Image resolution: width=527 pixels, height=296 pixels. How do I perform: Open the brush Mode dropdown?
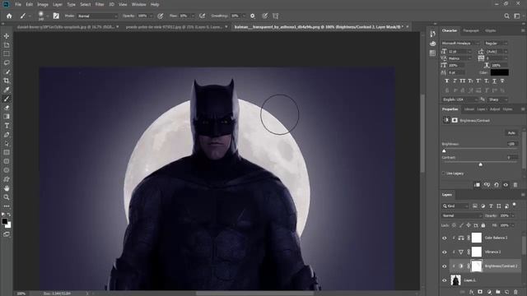97,16
